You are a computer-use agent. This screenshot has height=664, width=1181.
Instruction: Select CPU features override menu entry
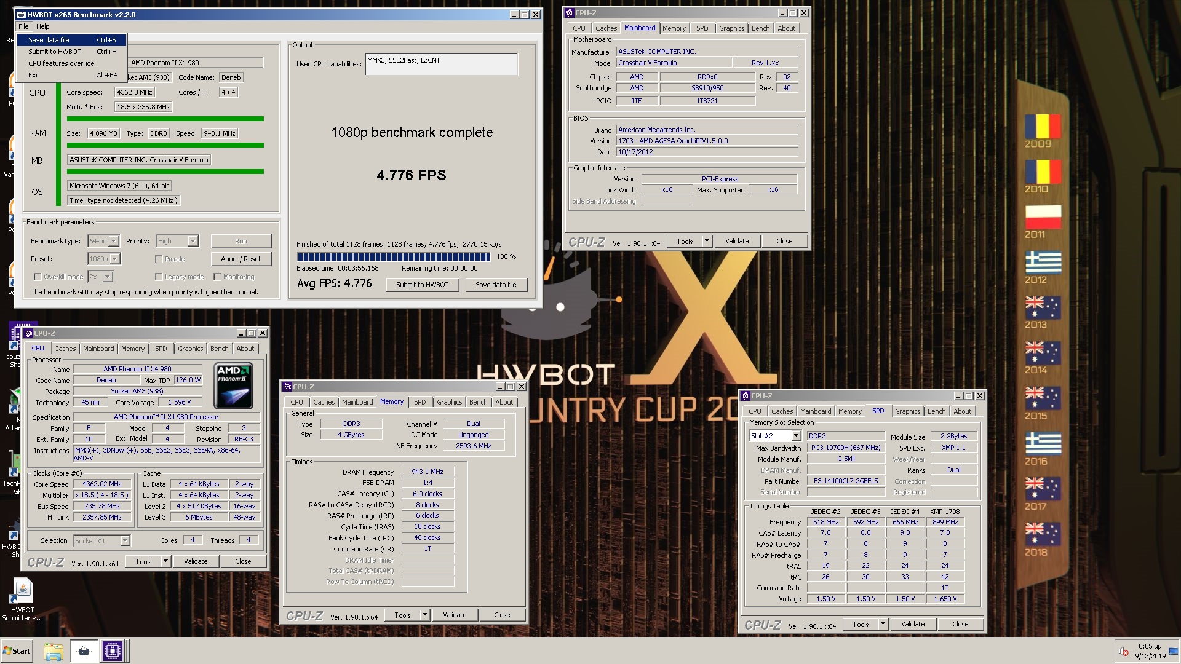click(x=72, y=63)
